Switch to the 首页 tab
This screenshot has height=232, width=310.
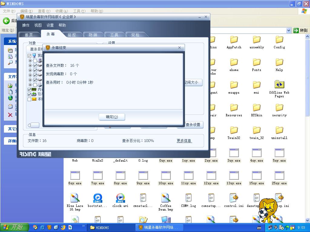pyautogui.click(x=29, y=35)
